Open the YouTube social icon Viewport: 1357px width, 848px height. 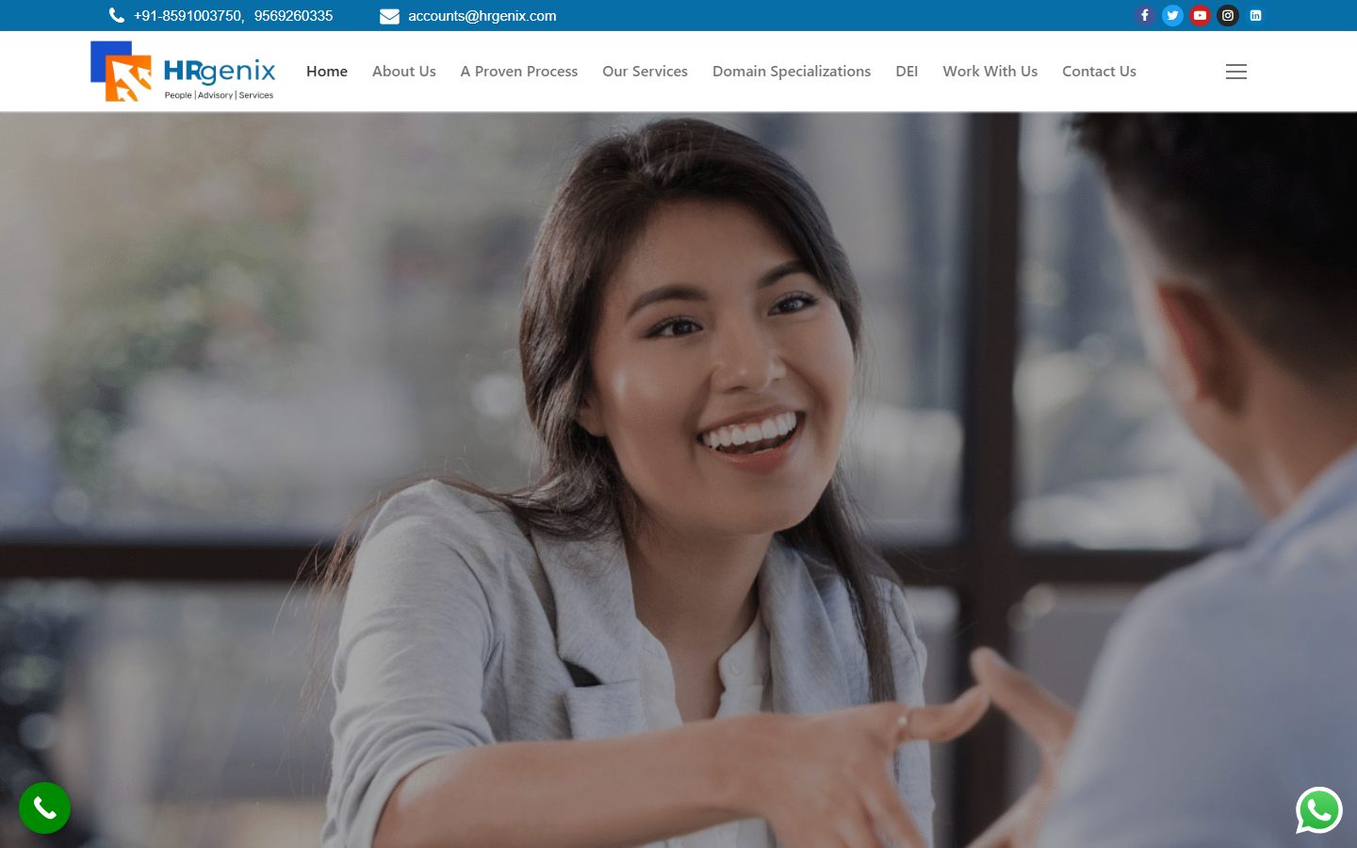(1200, 15)
